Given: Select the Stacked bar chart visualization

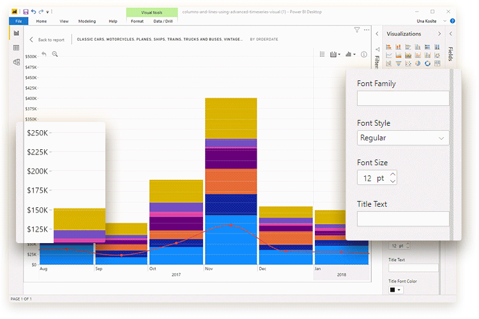Looking at the screenshot, I should [388, 47].
